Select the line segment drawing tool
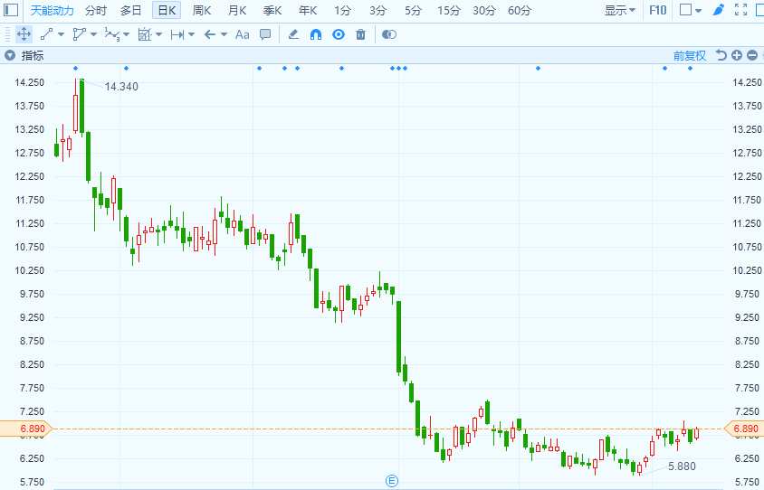The image size is (764, 490). [46, 34]
